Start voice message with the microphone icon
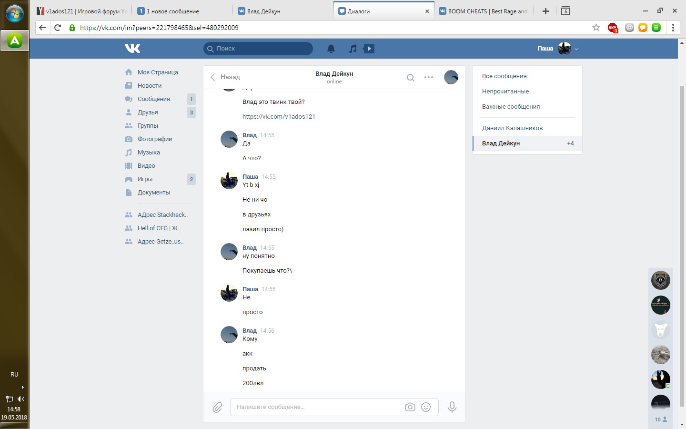This screenshot has width=686, height=429. (452, 407)
